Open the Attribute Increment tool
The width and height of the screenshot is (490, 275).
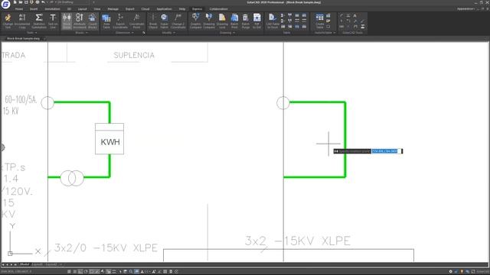click(80, 21)
